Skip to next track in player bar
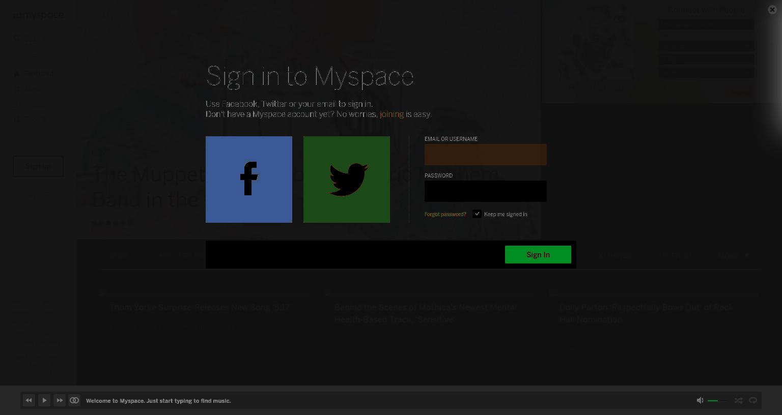 pyautogui.click(x=60, y=401)
